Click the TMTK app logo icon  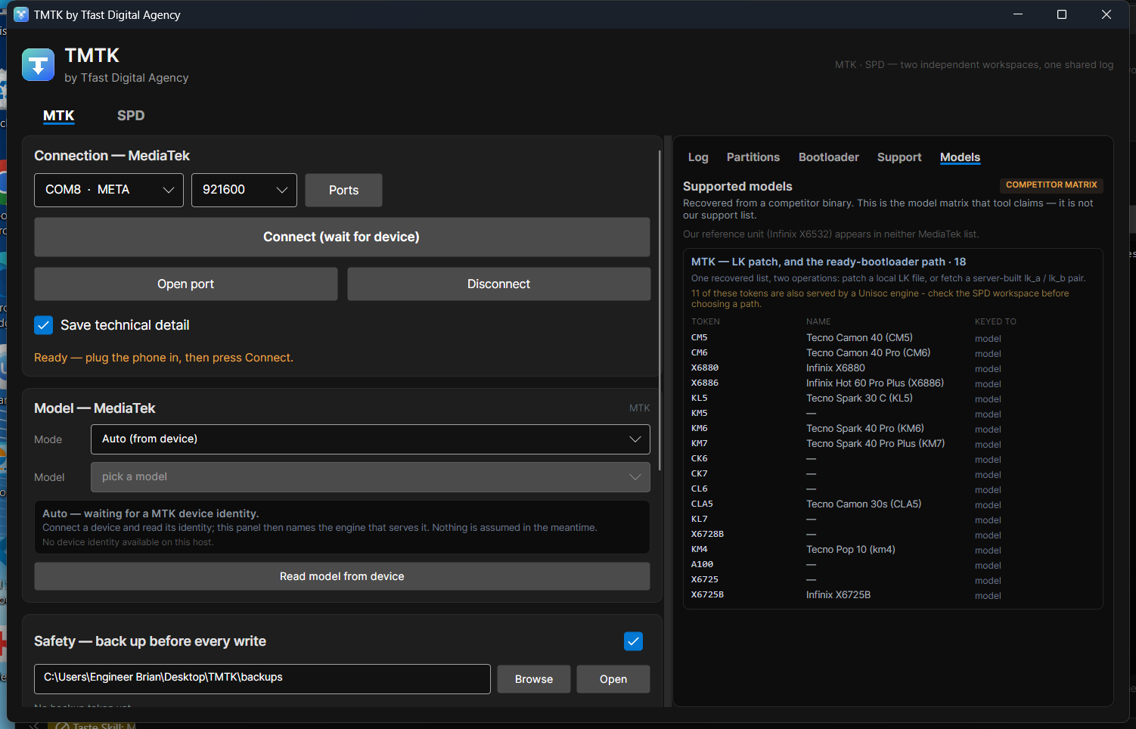click(x=38, y=65)
